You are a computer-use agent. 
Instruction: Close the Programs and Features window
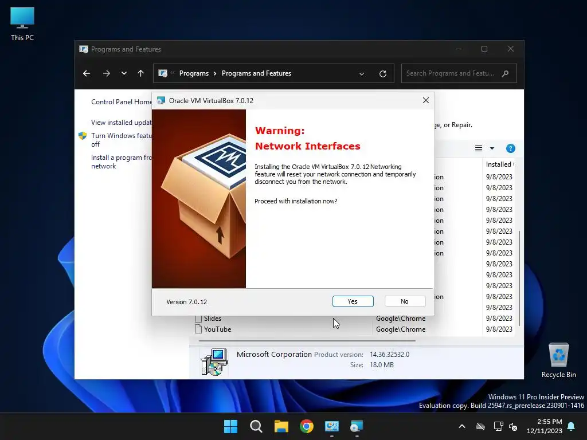coord(511,49)
